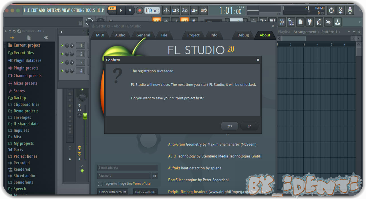Image resolution: width=366 pixels, height=199 pixels.
Task: Click Yes in the Confirm dialog
Action: click(230, 126)
